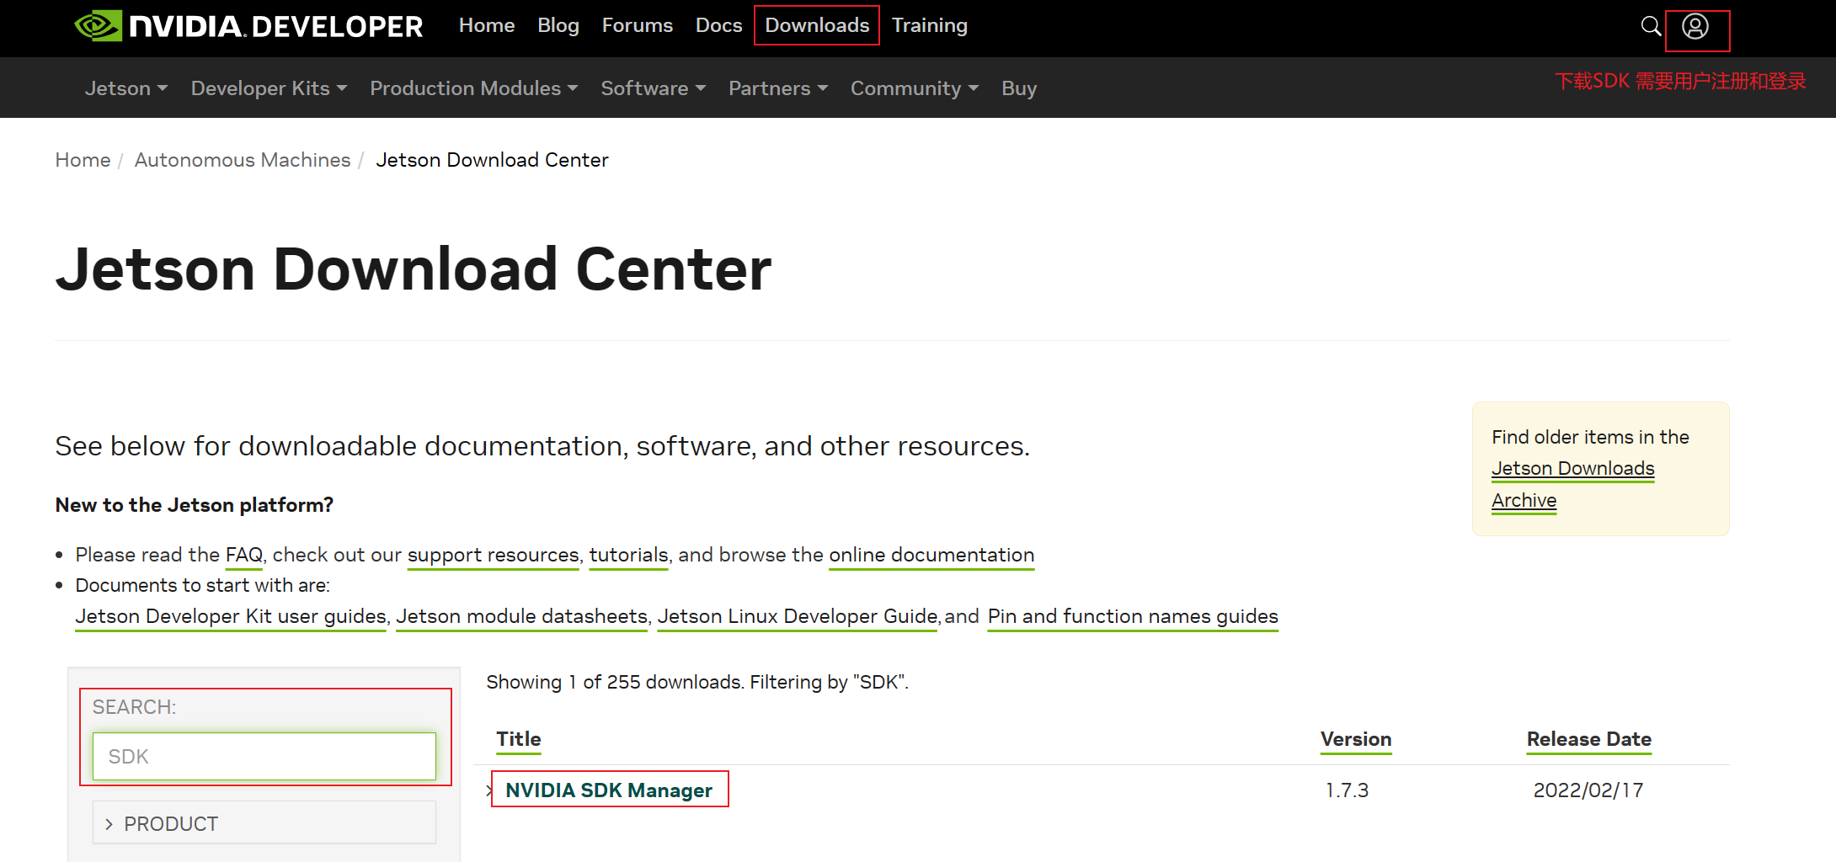
Task: Expand the Community dropdown menu
Action: 915,88
